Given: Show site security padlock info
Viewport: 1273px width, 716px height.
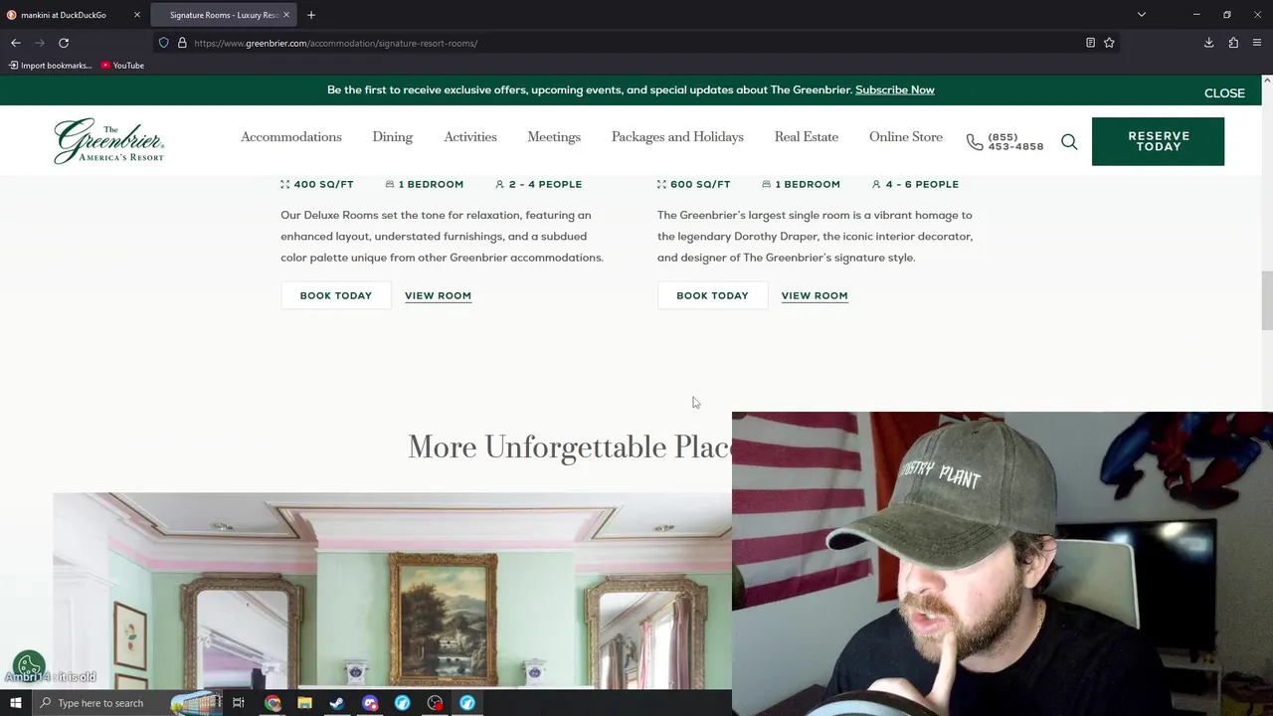Looking at the screenshot, I should point(182,43).
